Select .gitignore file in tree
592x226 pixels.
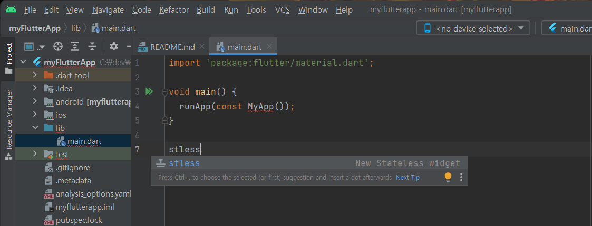pyautogui.click(x=73, y=167)
